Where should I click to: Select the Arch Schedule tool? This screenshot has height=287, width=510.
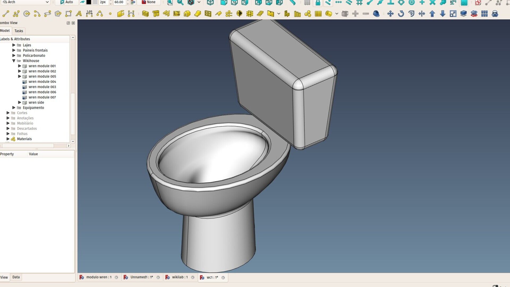[x=318, y=14]
